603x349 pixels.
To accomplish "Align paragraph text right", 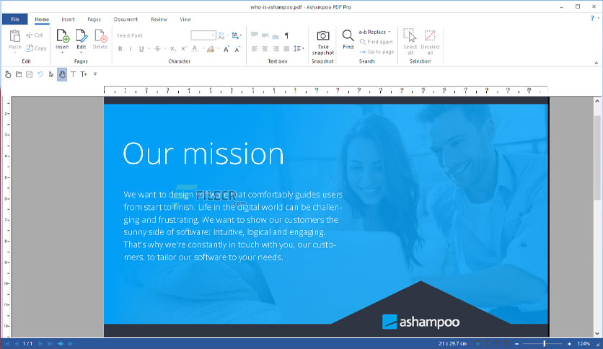I will pyautogui.click(x=276, y=49).
